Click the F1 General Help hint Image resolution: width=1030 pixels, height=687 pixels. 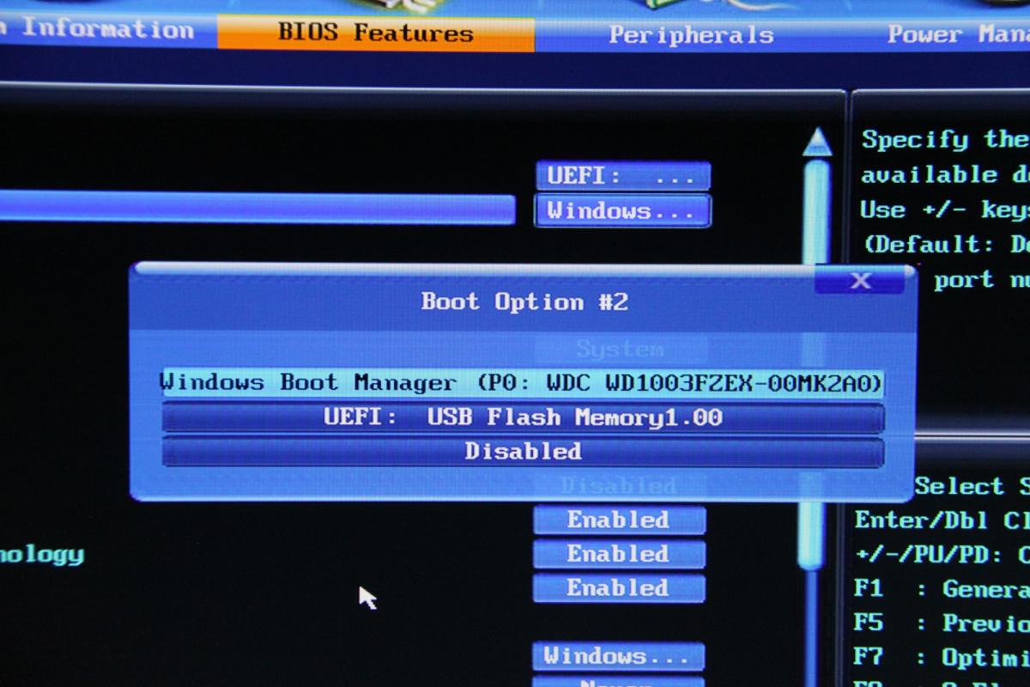pos(942,589)
